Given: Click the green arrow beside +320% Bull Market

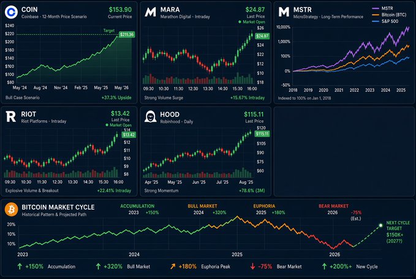Looking at the screenshot, I should click(98, 266).
